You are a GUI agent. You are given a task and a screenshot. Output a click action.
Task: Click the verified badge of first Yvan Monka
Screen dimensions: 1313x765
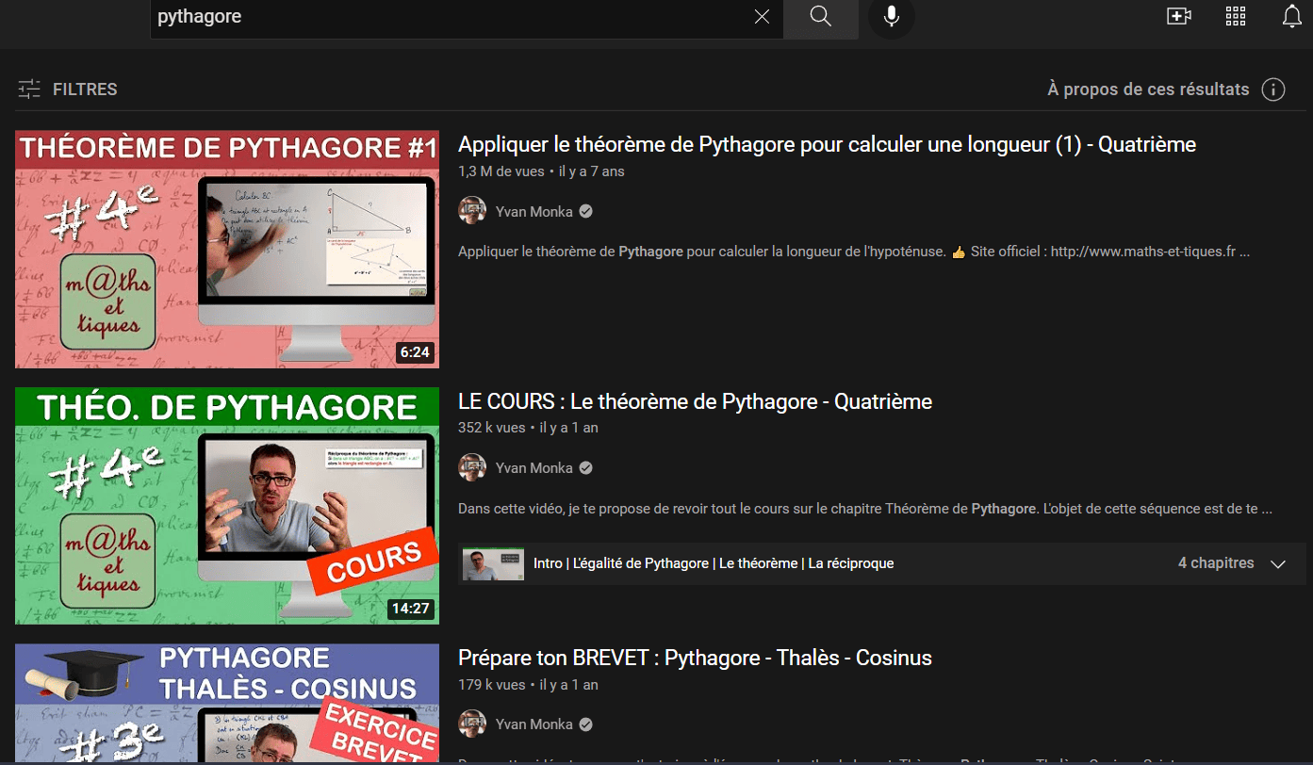586,212
